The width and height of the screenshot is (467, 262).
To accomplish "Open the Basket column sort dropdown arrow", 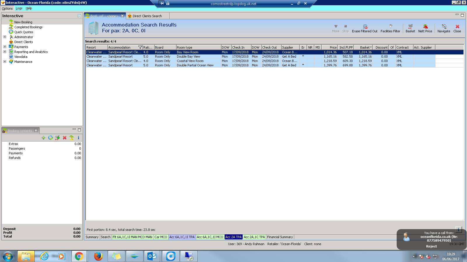I will click(371, 47).
